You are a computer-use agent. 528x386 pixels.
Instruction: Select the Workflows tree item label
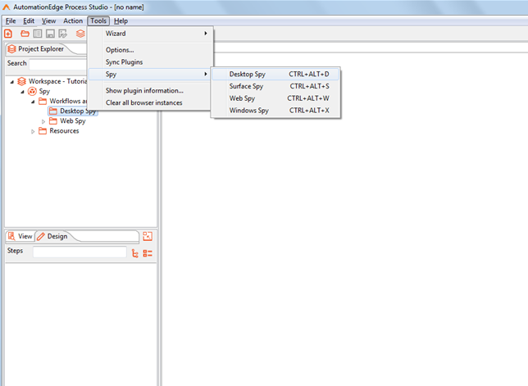pos(68,101)
